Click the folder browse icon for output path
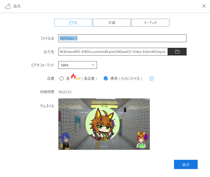This screenshot has width=210, height=177. [x=177, y=52]
